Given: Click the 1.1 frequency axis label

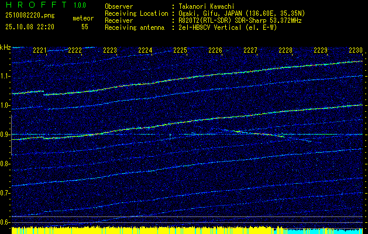Looking at the screenshot, I should pos(5,76).
